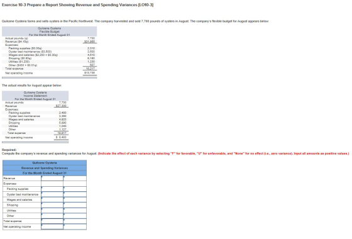This screenshot has height=239, width=352.
Task: Click 'Total expense' label in the income statement
Action: [x=16, y=133]
